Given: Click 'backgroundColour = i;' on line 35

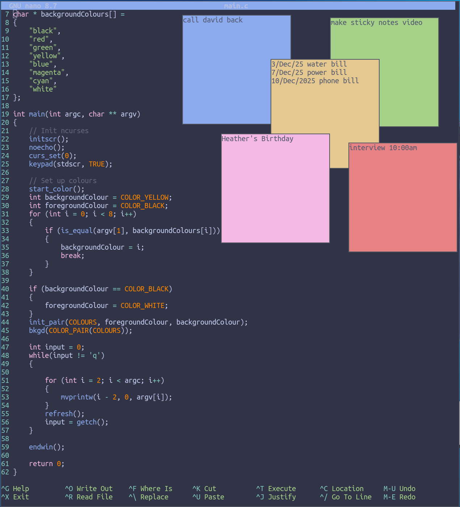Looking at the screenshot, I should [x=103, y=247].
